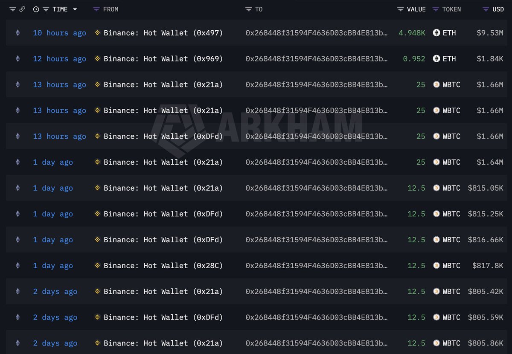512x354 pixels.
Task: Expand the TIME sort dropdown arrow
Action: (x=75, y=9)
